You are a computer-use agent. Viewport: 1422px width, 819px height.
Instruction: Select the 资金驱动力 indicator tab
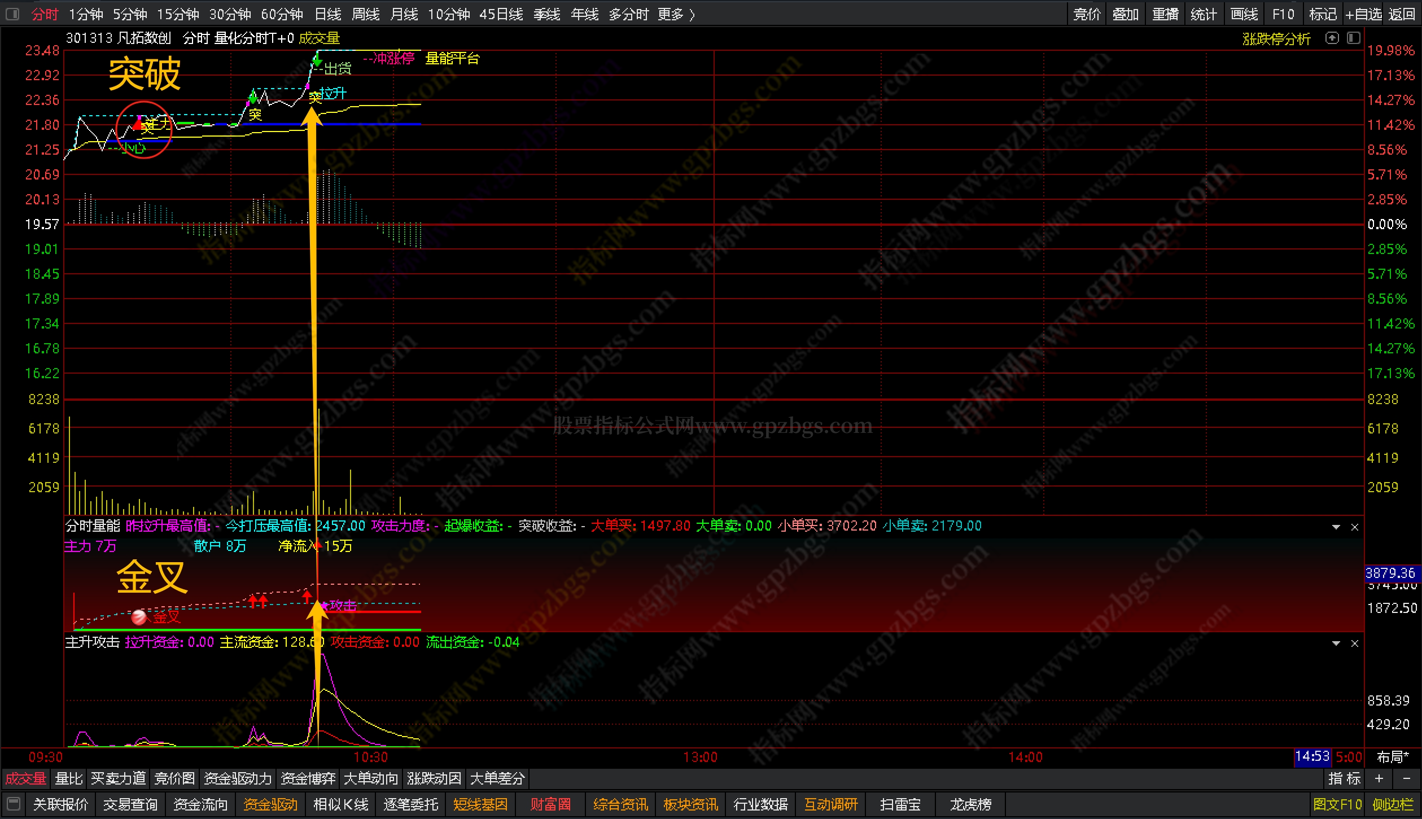click(x=238, y=779)
